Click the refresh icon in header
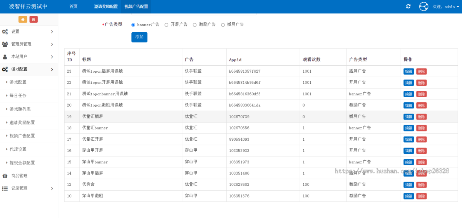The image size is (462, 218). click(408, 7)
